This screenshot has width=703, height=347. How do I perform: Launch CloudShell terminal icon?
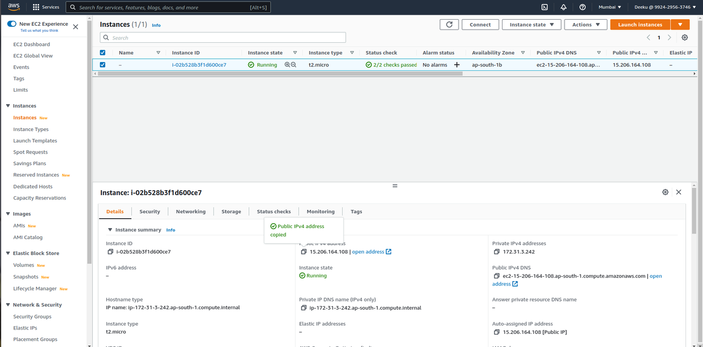coord(544,7)
